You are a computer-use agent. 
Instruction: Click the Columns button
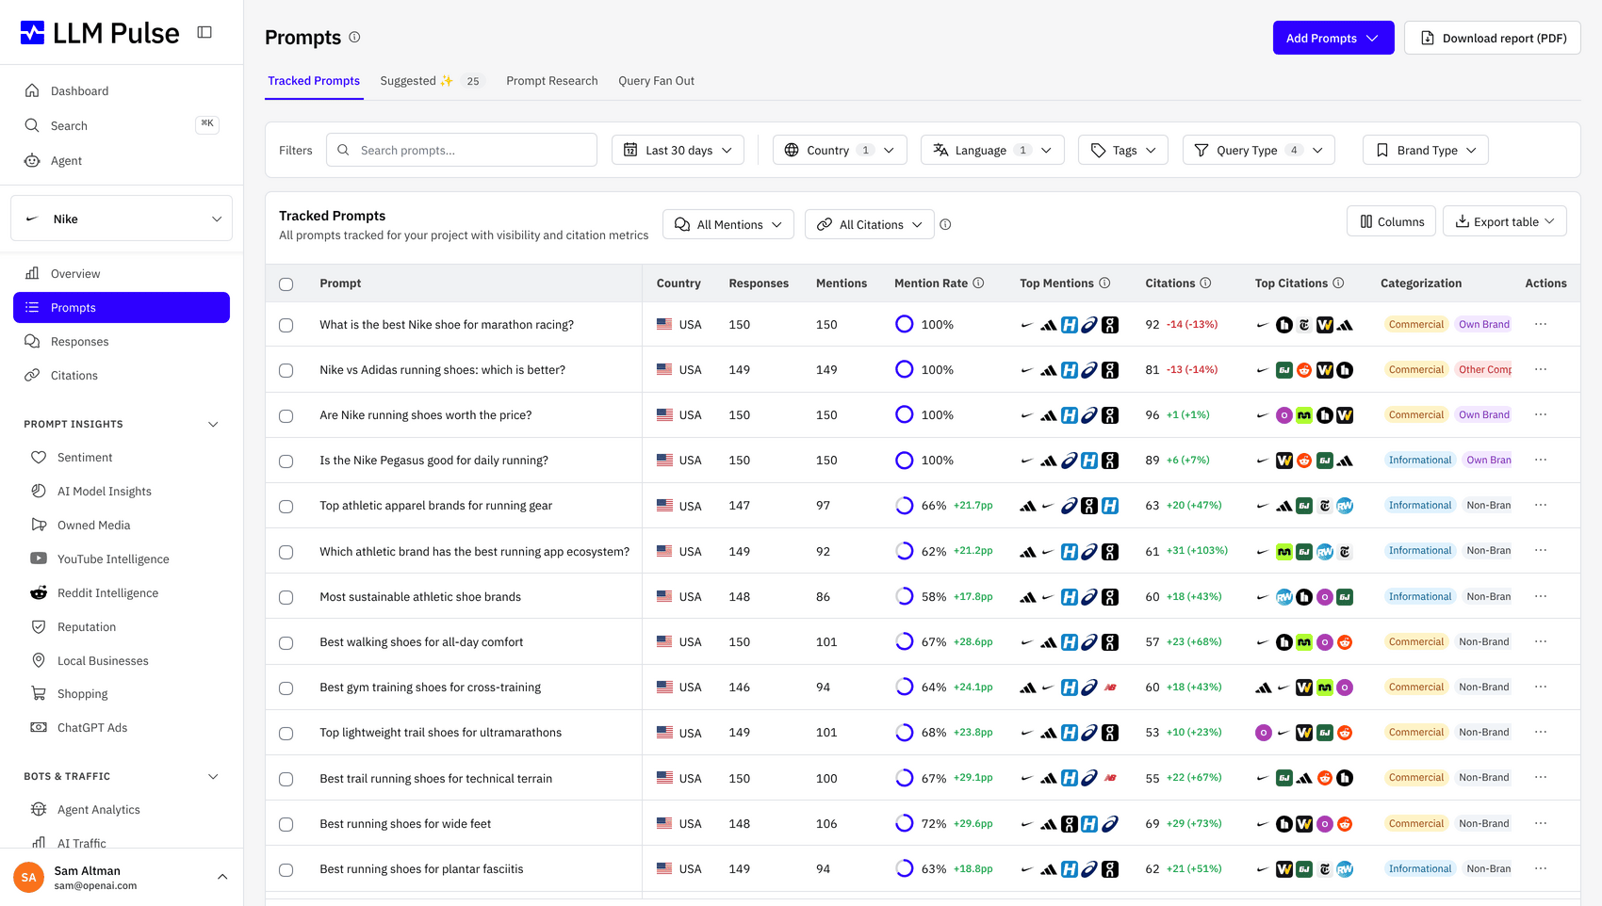point(1392,221)
